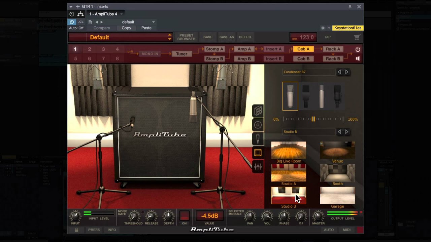Click the MASTER volume knob
The height and width of the screenshot is (242, 431).
tap(318, 216)
